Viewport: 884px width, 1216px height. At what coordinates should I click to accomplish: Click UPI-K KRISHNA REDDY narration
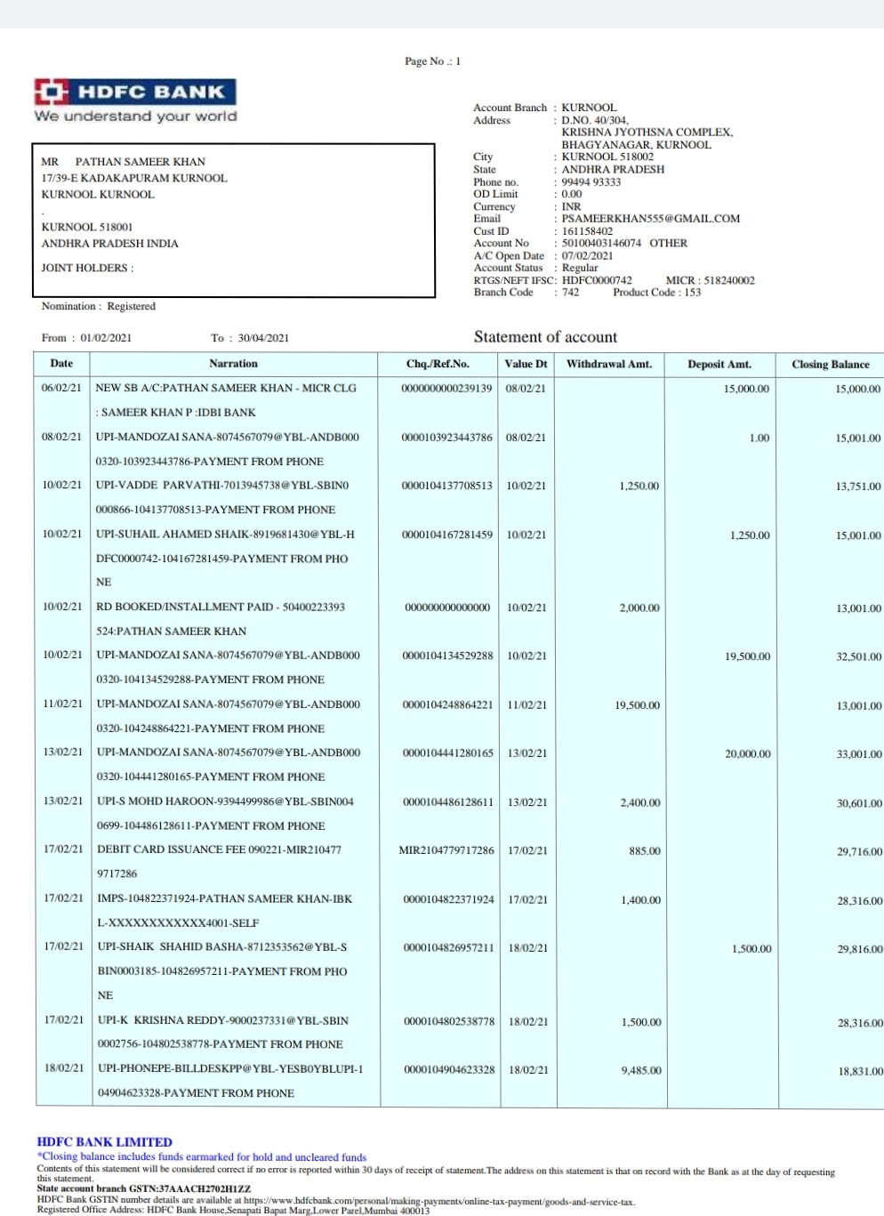click(223, 1032)
